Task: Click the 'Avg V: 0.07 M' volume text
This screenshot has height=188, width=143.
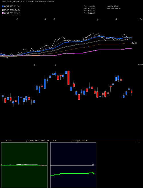Action: [112, 6]
